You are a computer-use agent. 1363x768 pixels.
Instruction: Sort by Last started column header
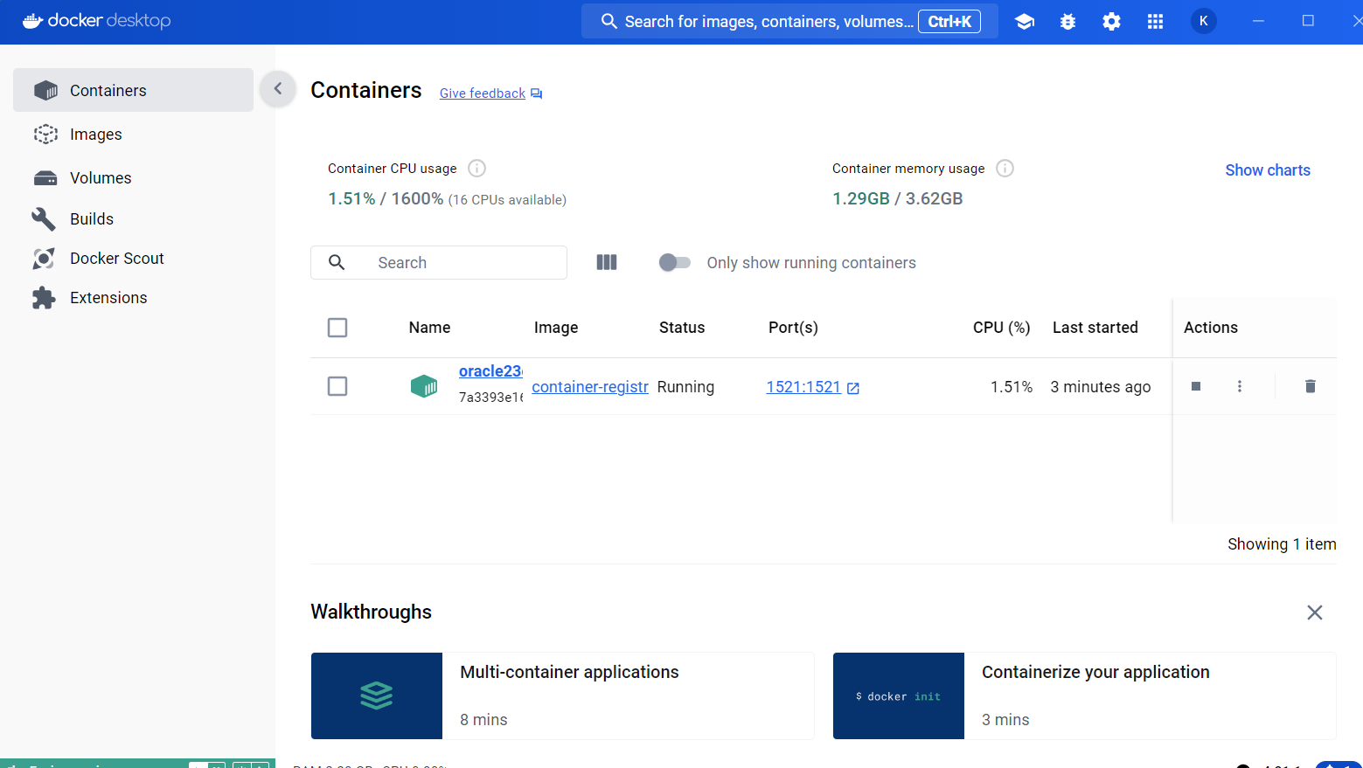click(x=1095, y=328)
